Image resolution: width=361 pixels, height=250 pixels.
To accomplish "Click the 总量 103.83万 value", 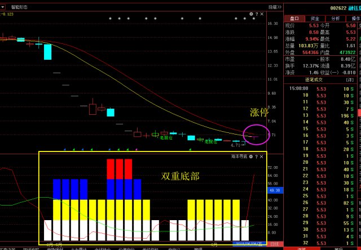I will [x=309, y=46].
